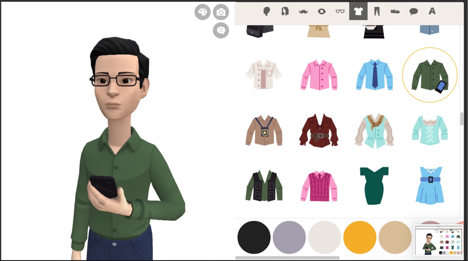Open the hair category
468x261 pixels.
coord(285,11)
